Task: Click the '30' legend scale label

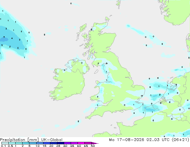Action: [x=65, y=146]
